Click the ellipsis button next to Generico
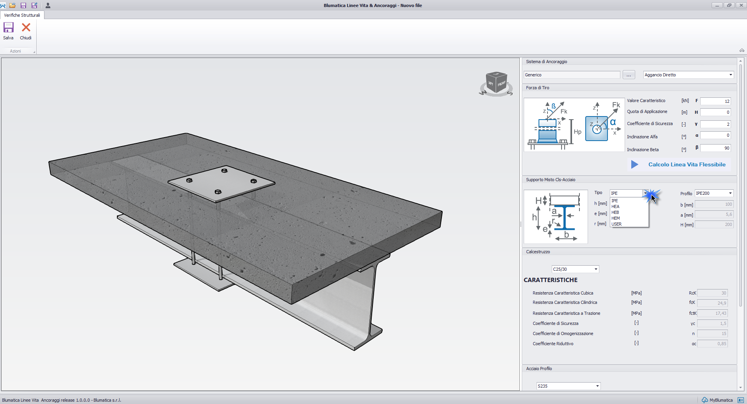 (629, 75)
